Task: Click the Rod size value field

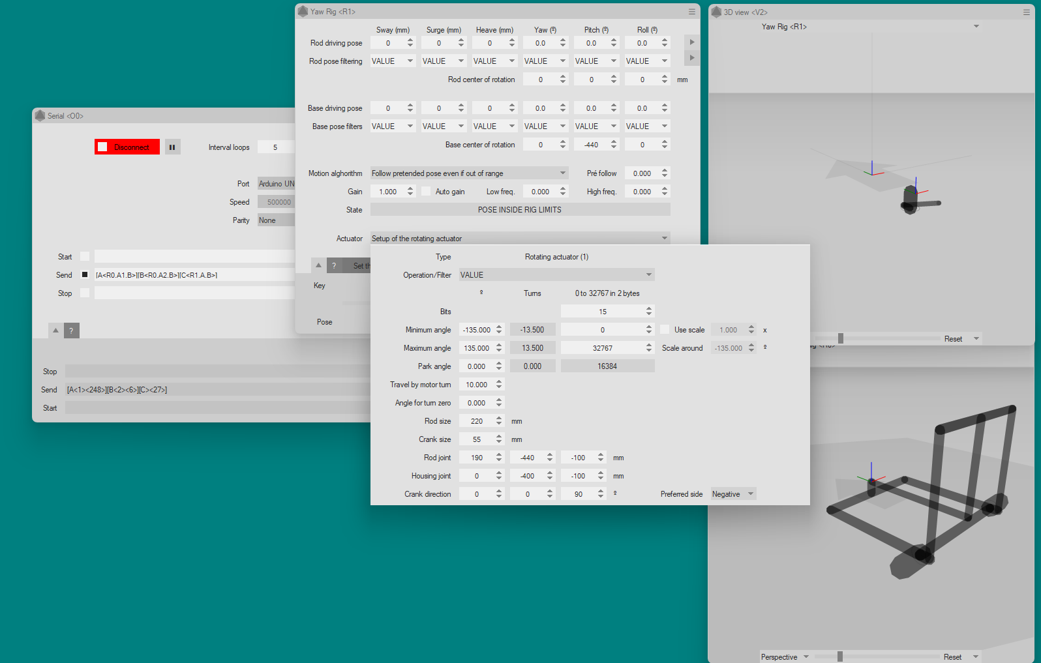Action: coord(476,421)
